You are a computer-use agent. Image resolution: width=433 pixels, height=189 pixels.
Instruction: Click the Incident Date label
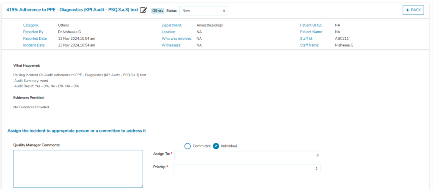[x=34, y=45]
